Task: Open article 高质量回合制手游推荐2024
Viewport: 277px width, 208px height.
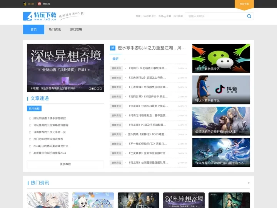Action: 50,153
